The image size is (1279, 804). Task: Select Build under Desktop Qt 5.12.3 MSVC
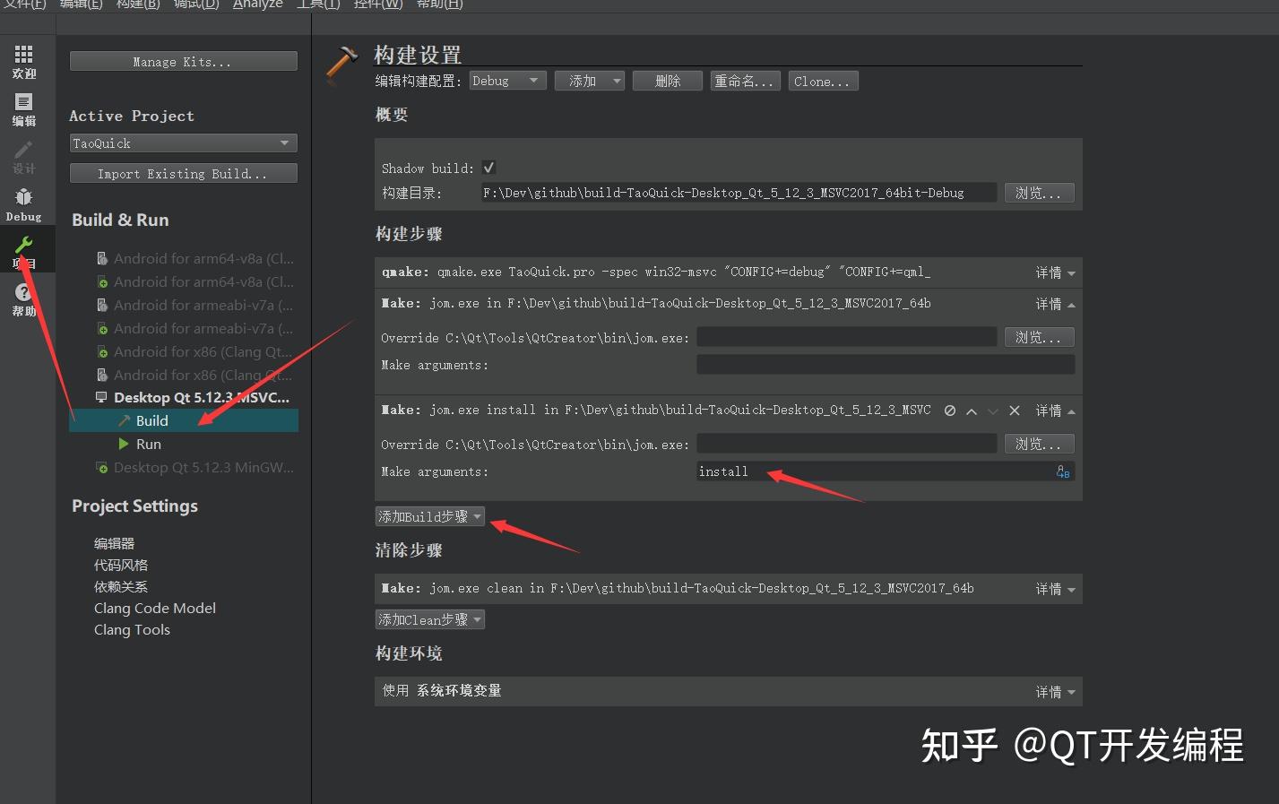[151, 419]
